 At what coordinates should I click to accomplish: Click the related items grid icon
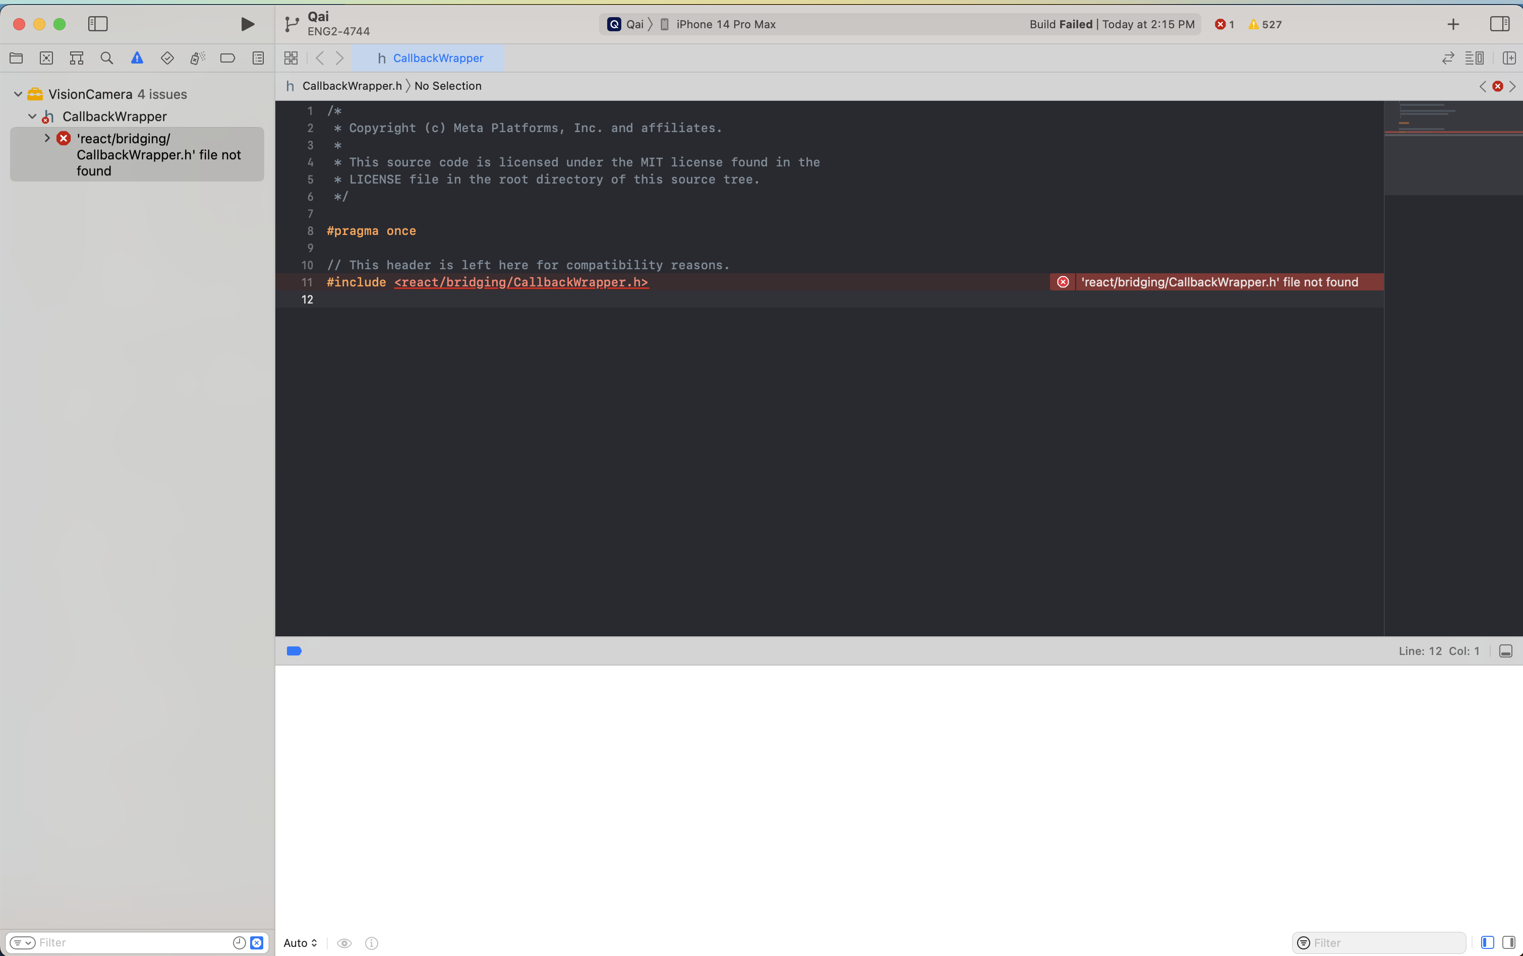click(291, 58)
